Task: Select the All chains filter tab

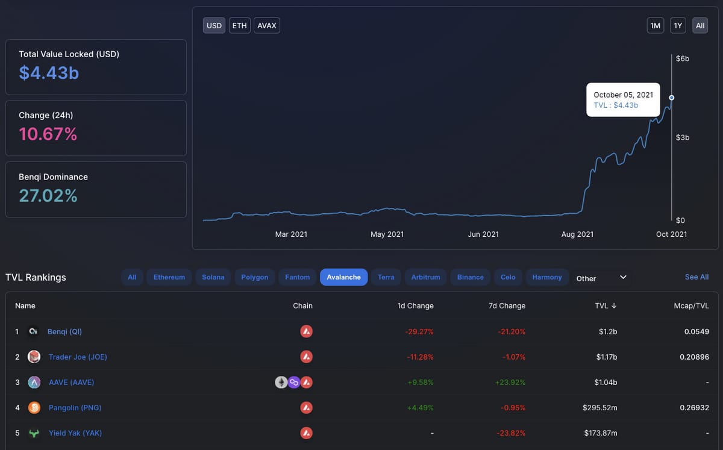Action: tap(132, 277)
